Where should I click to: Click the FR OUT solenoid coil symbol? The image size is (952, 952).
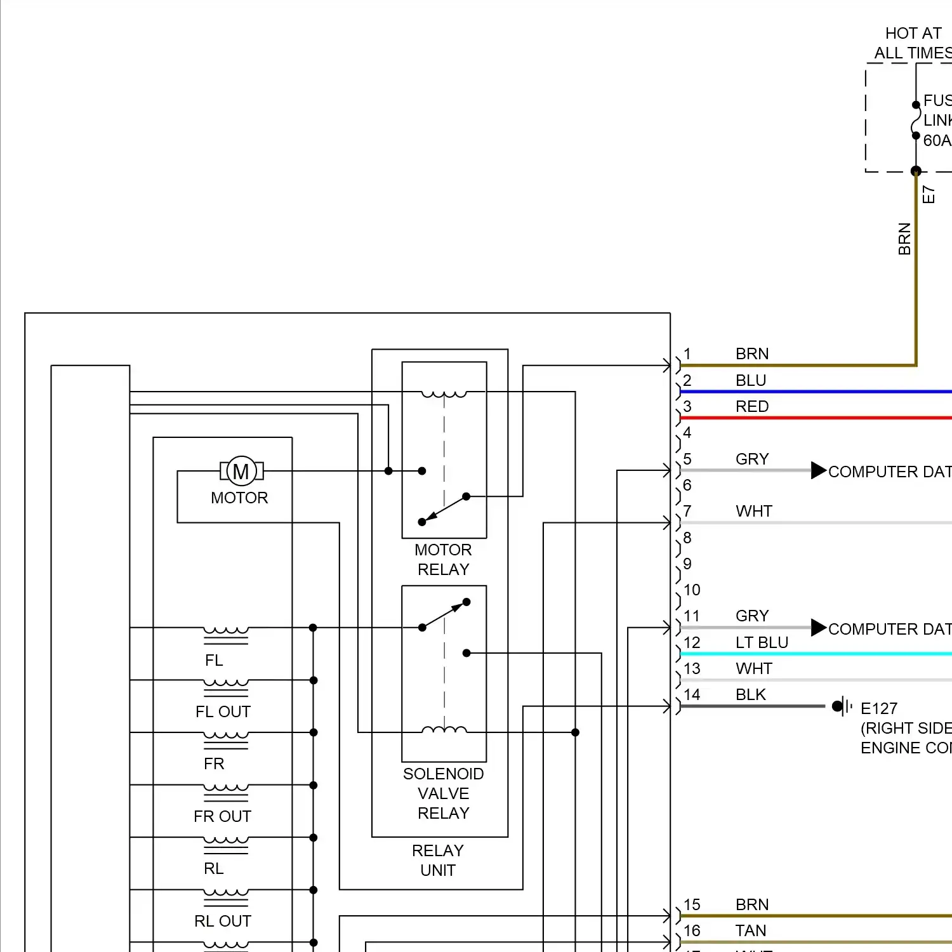(x=226, y=791)
